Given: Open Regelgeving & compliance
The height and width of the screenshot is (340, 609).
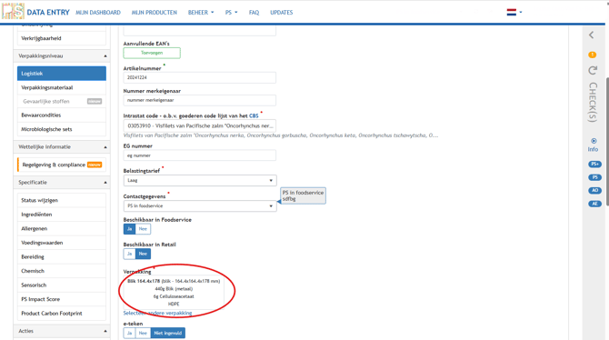Looking at the screenshot, I should pos(62,165).
